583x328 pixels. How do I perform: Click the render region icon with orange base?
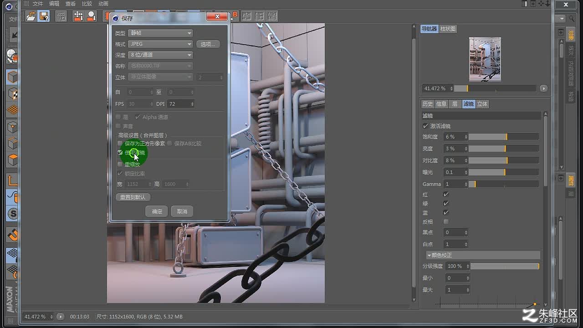point(78,16)
